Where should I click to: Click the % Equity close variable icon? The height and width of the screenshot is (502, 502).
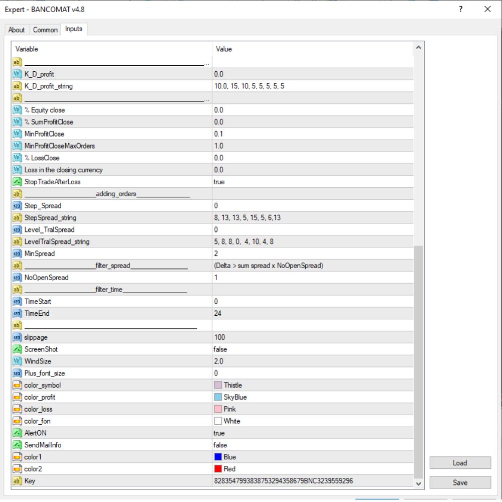point(17,110)
